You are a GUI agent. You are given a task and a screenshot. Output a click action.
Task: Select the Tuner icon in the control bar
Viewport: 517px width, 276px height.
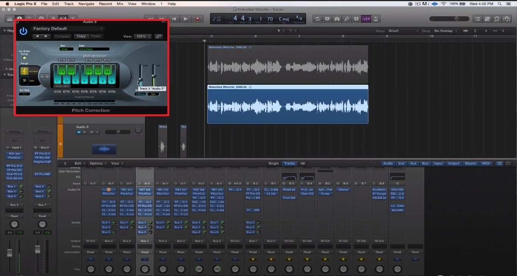pos(346,19)
